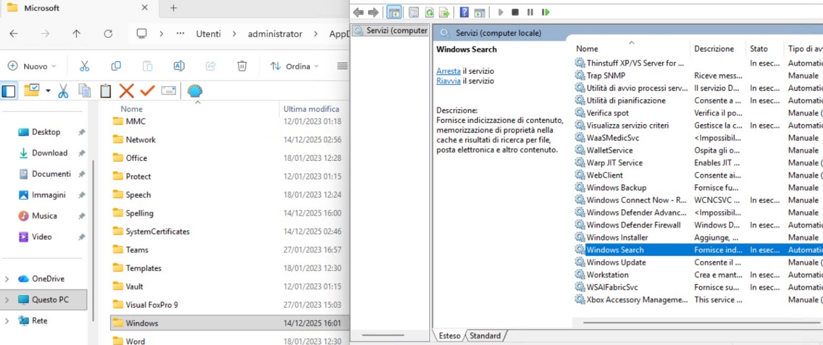Restart the service using the restart icon
The width and height of the screenshot is (823, 345).
[x=545, y=12]
